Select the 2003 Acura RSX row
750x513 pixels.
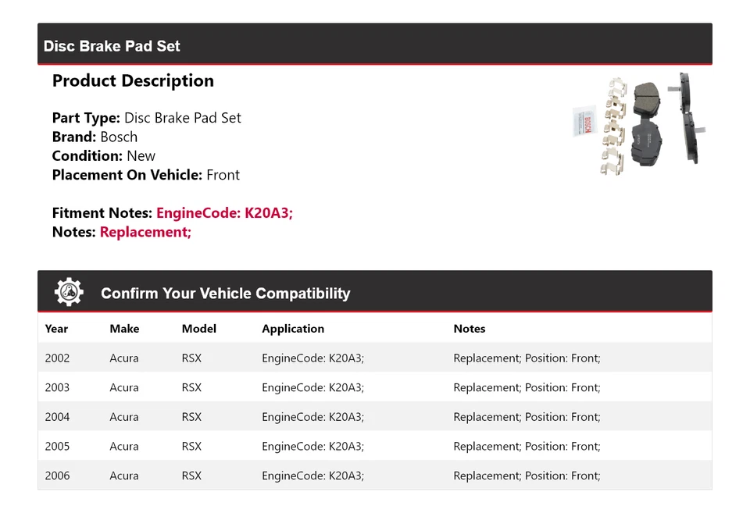(374, 387)
